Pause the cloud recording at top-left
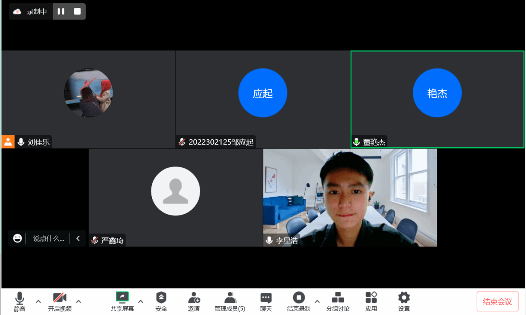Image resolution: width=526 pixels, height=315 pixels. pos(61,12)
